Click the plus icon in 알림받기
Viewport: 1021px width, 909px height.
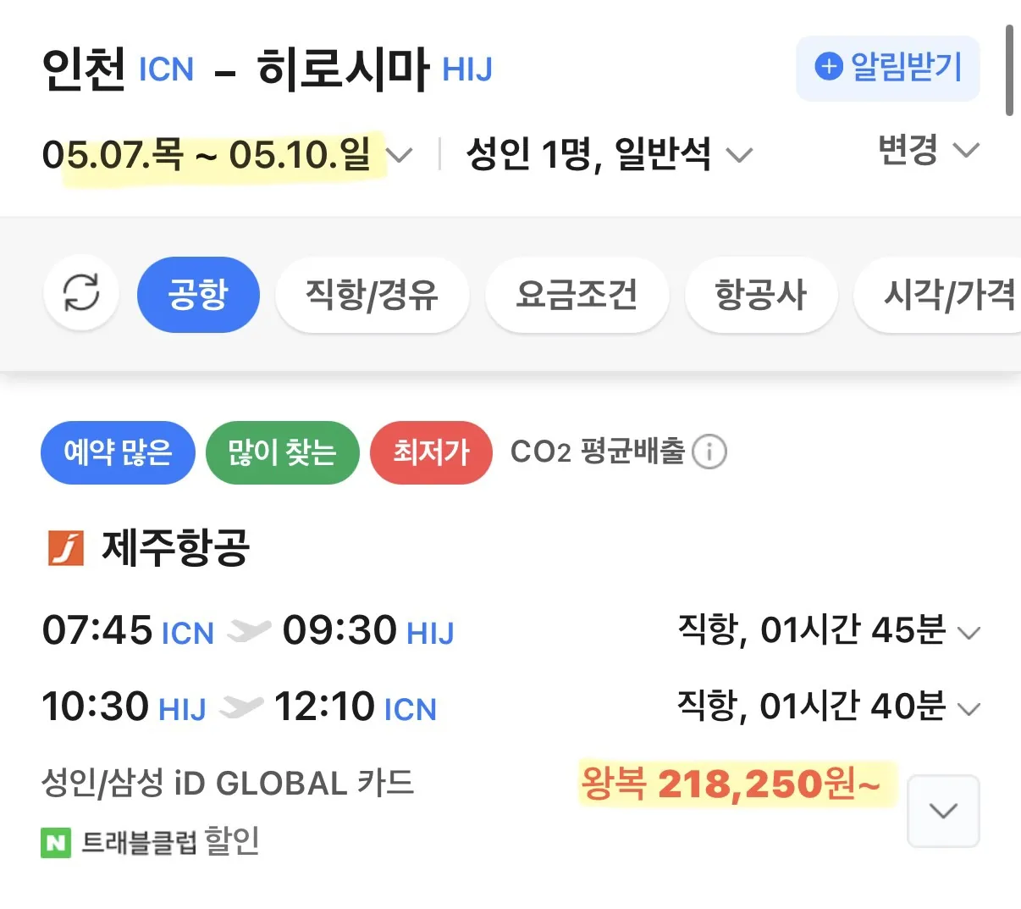(828, 67)
